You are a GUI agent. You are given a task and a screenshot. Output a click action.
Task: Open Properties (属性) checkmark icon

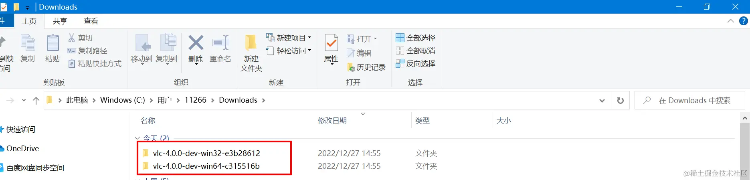(x=332, y=43)
